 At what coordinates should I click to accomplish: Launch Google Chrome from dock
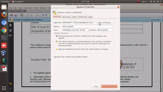(4, 30)
